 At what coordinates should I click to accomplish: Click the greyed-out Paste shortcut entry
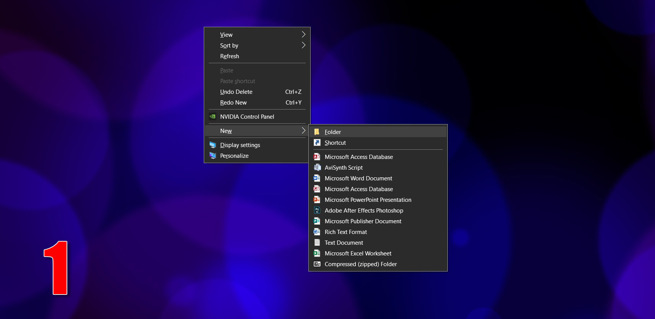(x=257, y=81)
